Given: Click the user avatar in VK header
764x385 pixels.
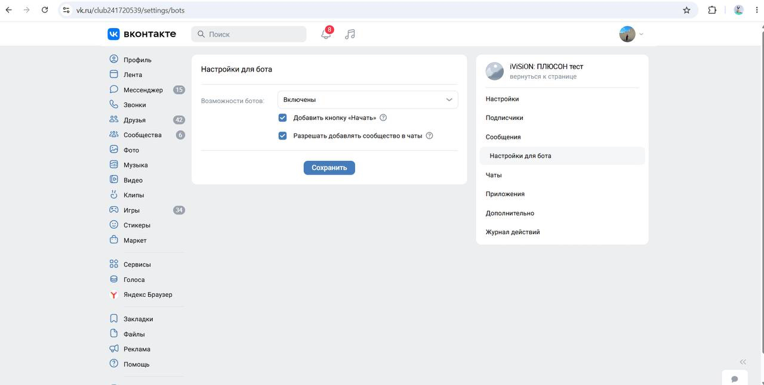Looking at the screenshot, I should (627, 34).
